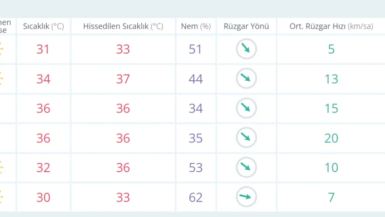Click the Ort. Rüzgar Hızı column header
This screenshot has height=217, width=385.
tap(331, 26)
